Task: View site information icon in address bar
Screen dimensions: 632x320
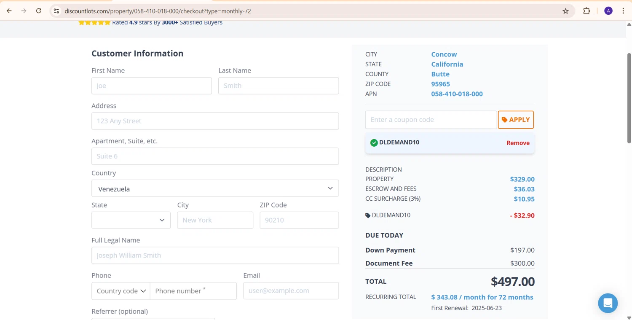Action: coord(56,11)
